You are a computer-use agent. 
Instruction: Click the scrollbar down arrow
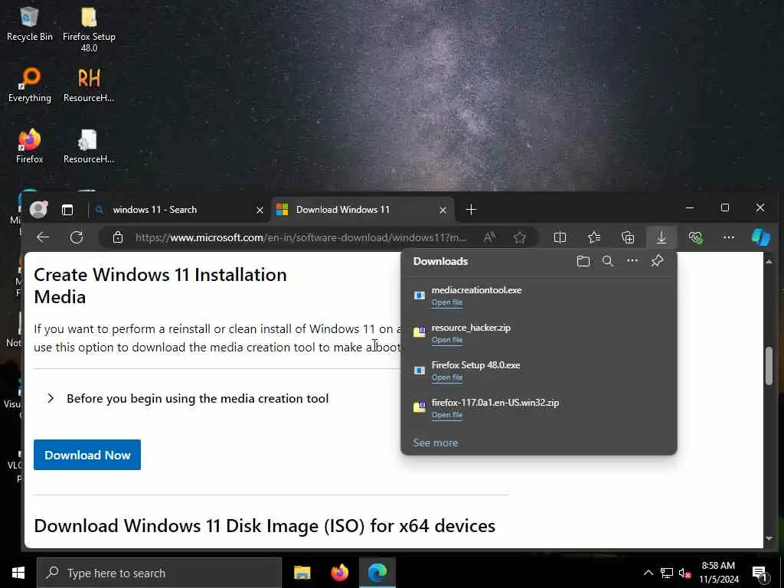coord(769,538)
